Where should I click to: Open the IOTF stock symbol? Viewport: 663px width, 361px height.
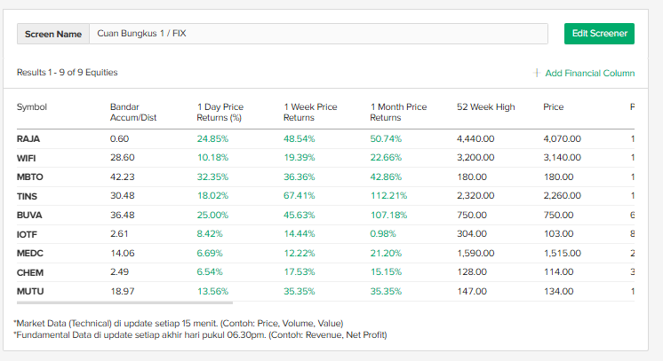(x=28, y=233)
